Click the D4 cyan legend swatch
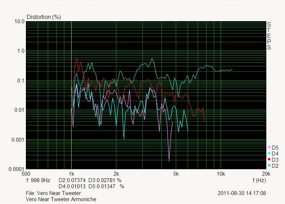This screenshot has width=285, height=204. click(269, 153)
